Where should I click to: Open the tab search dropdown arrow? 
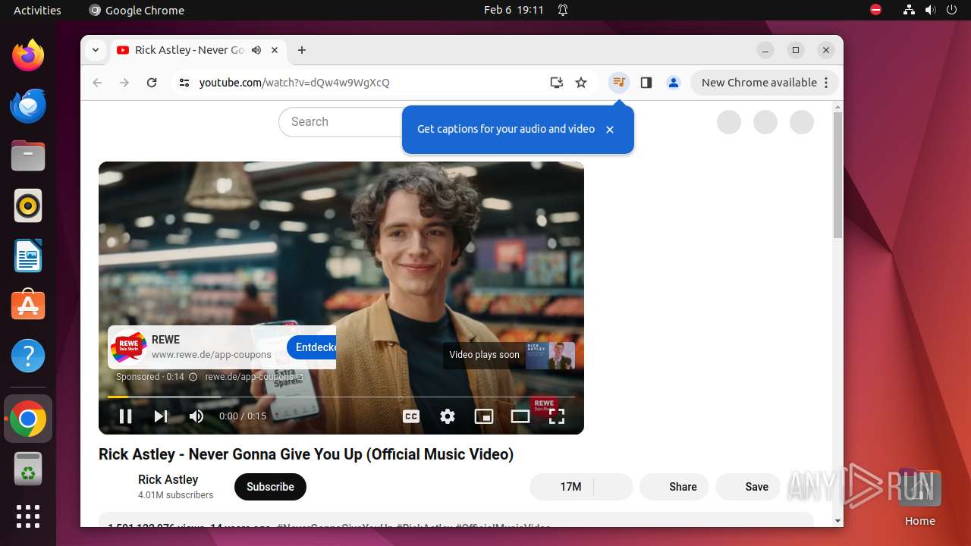pyautogui.click(x=96, y=50)
